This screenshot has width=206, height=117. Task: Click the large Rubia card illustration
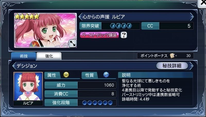click(x=46, y=30)
